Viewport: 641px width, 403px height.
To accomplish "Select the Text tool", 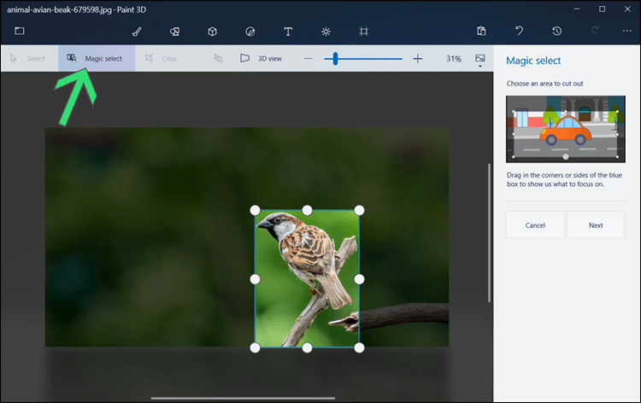I will coord(288,32).
